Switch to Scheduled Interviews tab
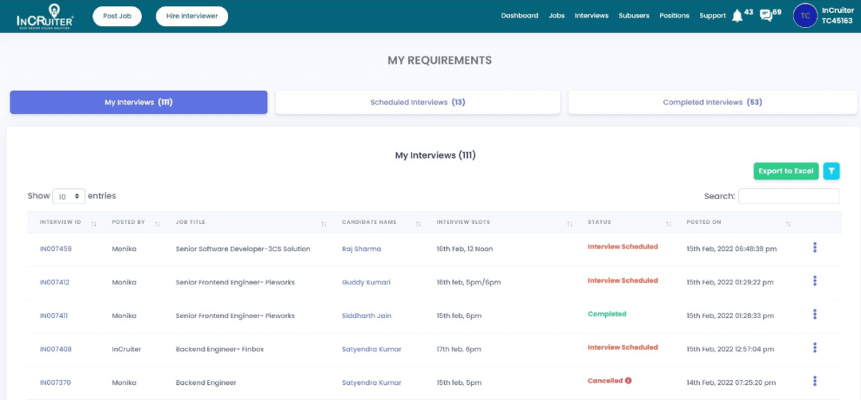The height and width of the screenshot is (400, 861). pyautogui.click(x=418, y=103)
